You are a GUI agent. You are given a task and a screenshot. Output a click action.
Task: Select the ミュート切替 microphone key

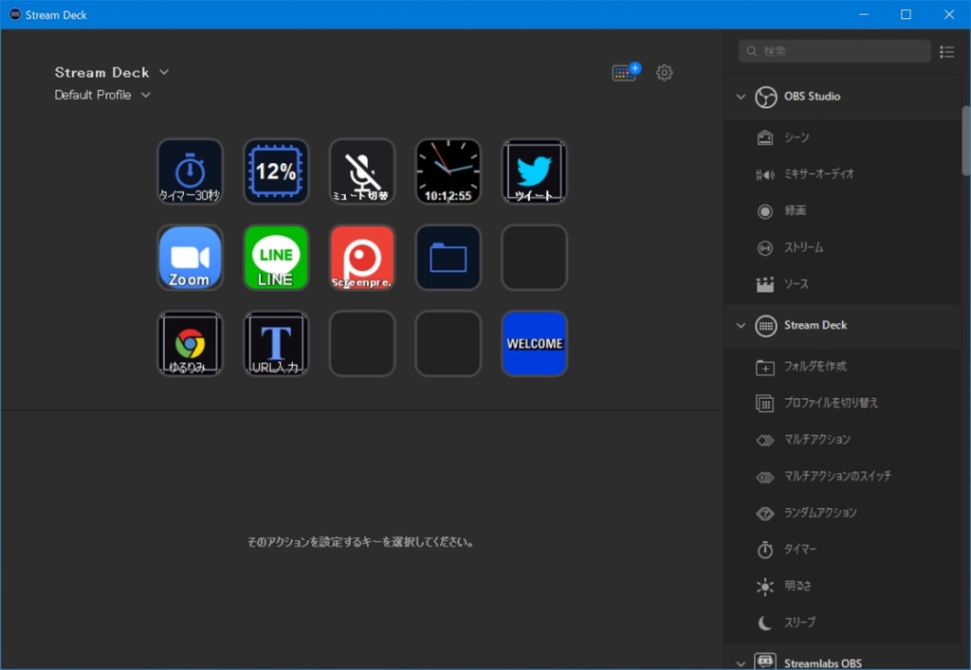(x=362, y=172)
